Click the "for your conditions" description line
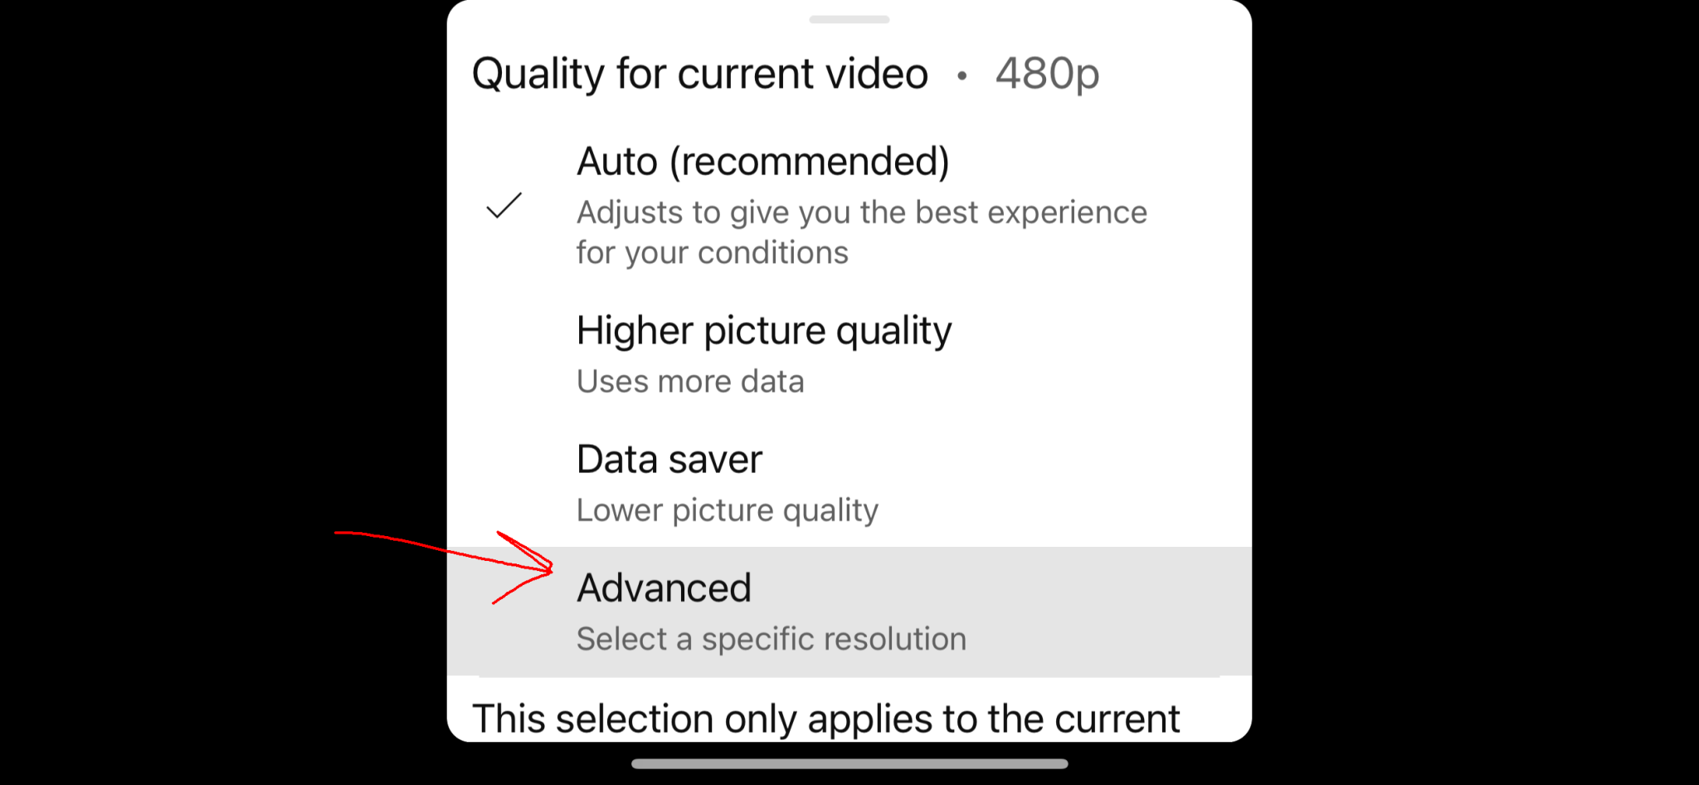Viewport: 1699px width, 785px height. click(x=713, y=252)
